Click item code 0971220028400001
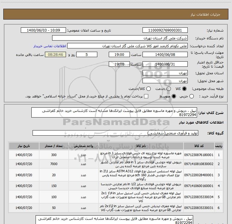Screen dimensions: 232x224 coord(199,175)
